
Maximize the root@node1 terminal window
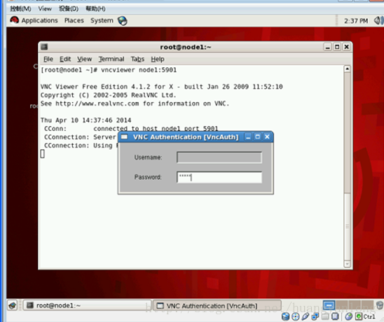tap(337, 47)
